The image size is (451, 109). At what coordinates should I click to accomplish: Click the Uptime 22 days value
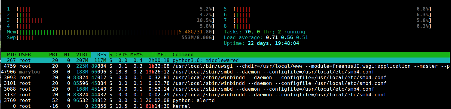pyautogui.click(x=273, y=43)
